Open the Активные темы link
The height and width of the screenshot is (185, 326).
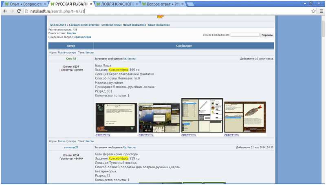pyautogui.click(x=111, y=25)
